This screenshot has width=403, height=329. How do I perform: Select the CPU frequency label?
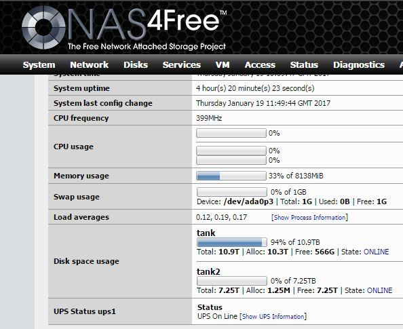pyautogui.click(x=81, y=118)
